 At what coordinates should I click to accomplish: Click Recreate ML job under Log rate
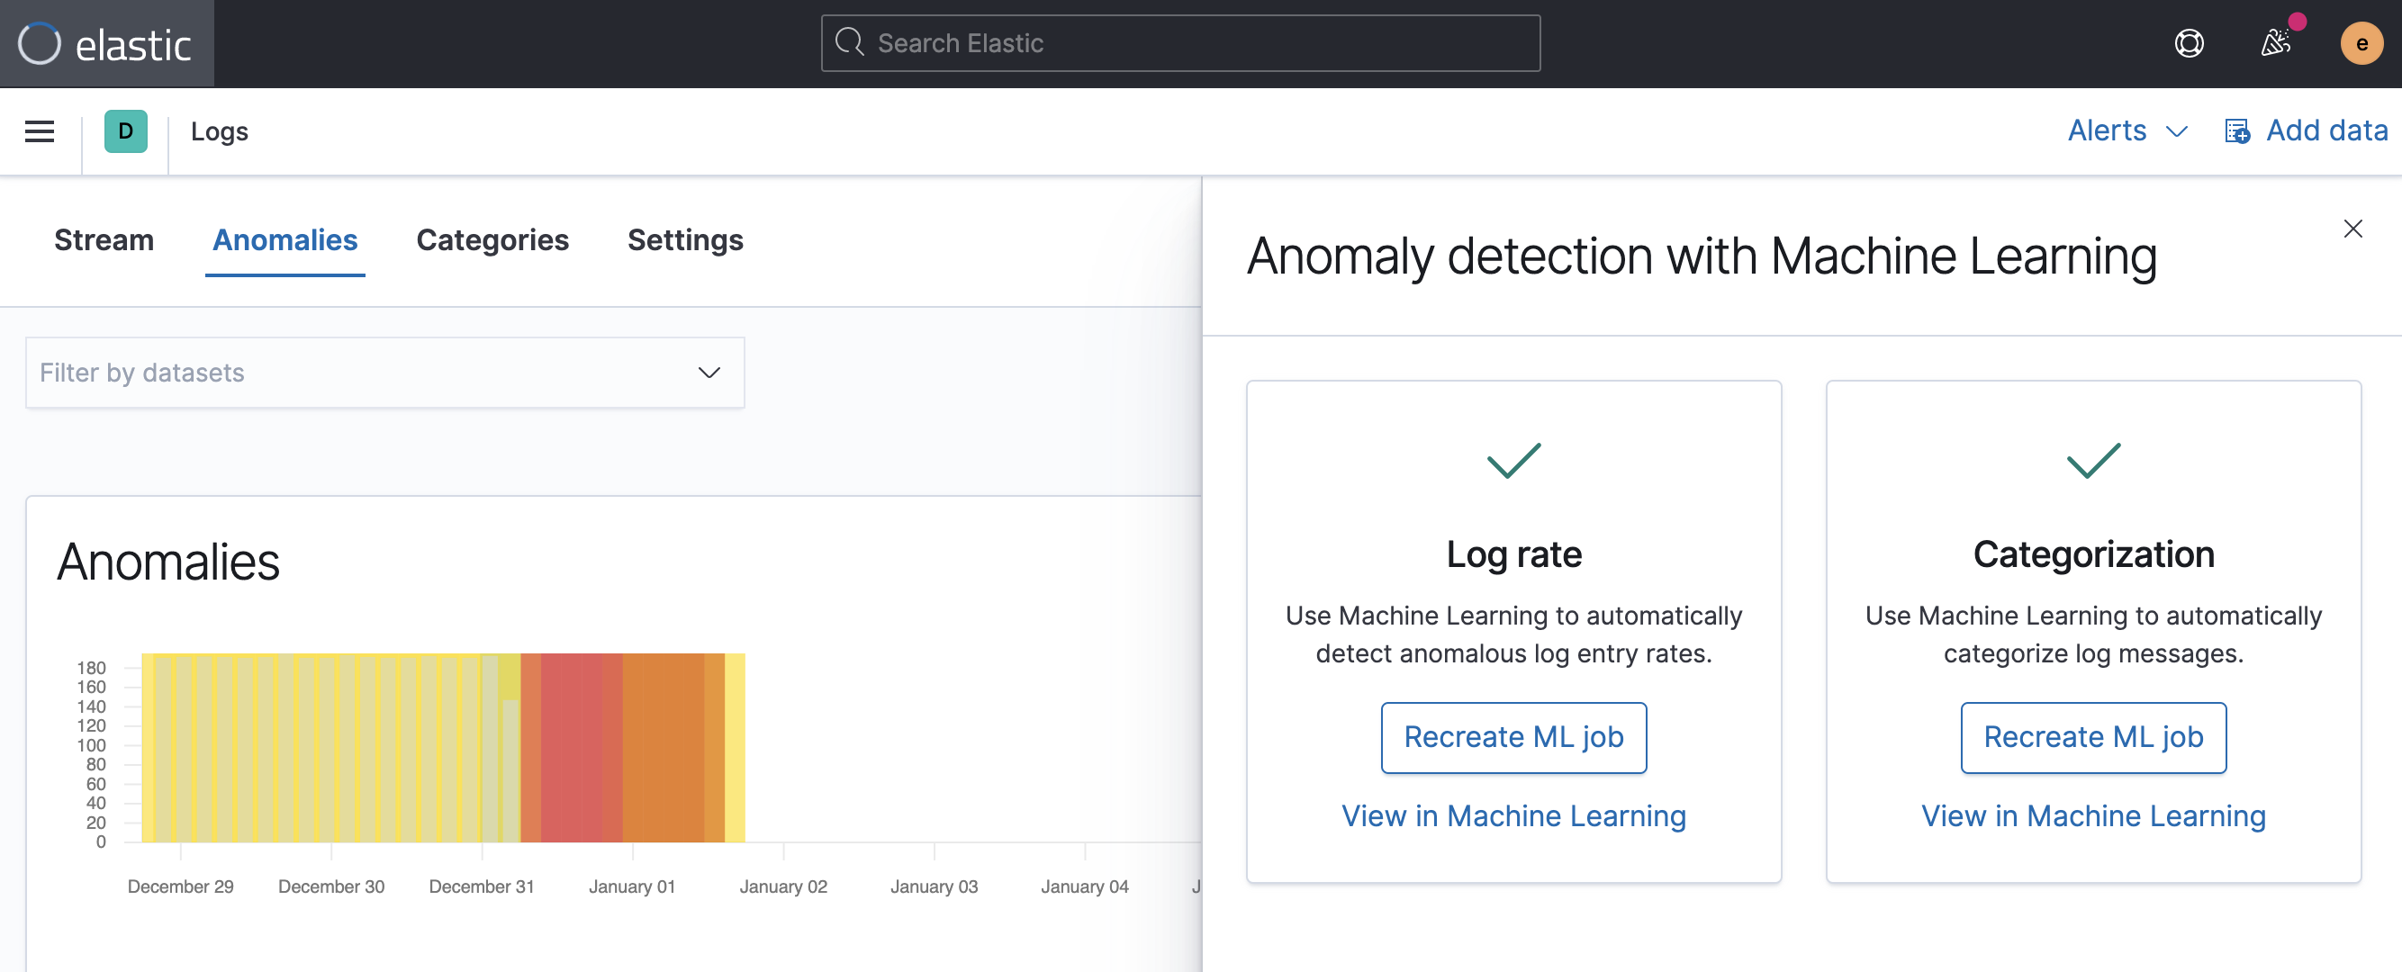(x=1513, y=737)
